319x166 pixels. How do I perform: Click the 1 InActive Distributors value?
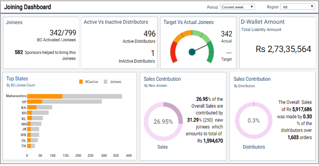(153, 53)
